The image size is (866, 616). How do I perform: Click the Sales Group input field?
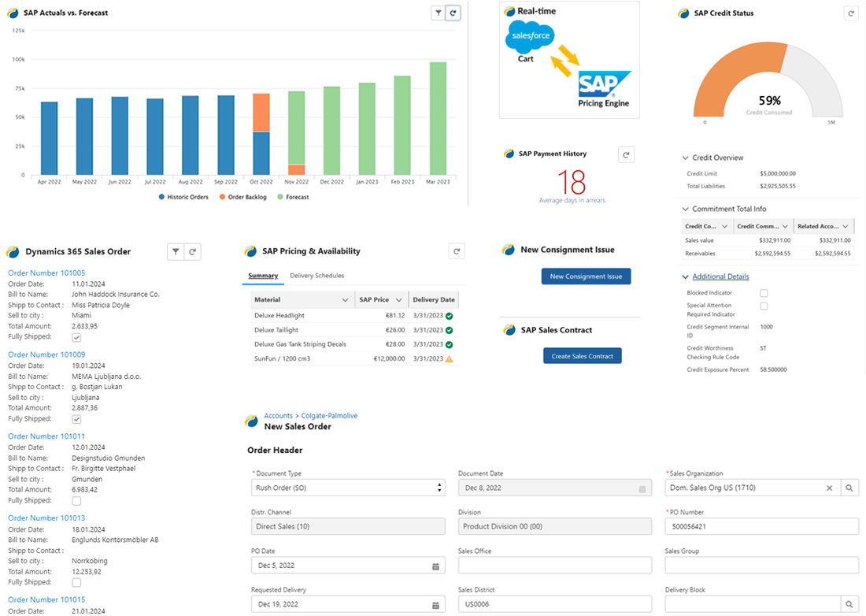[x=761, y=565]
